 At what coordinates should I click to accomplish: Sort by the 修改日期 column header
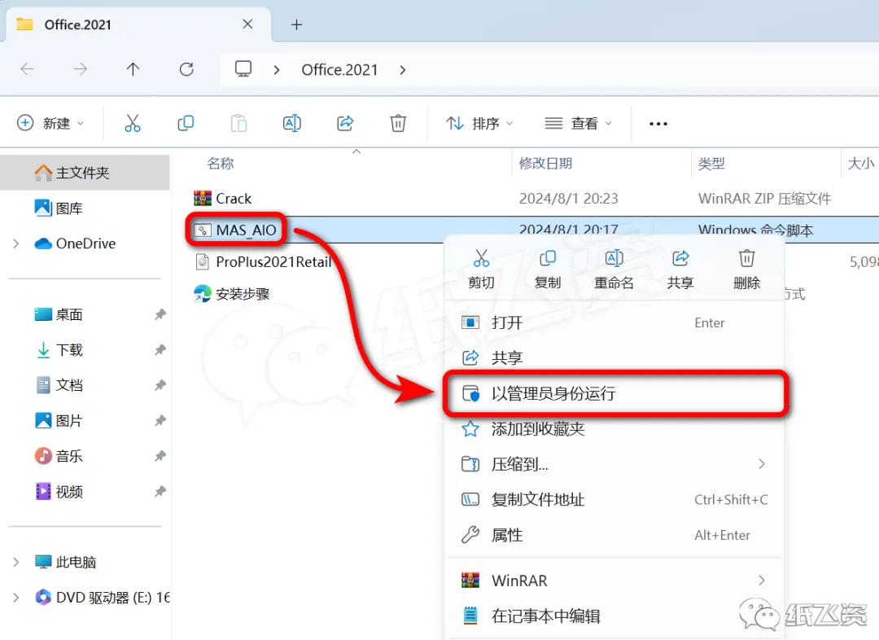[x=545, y=163]
